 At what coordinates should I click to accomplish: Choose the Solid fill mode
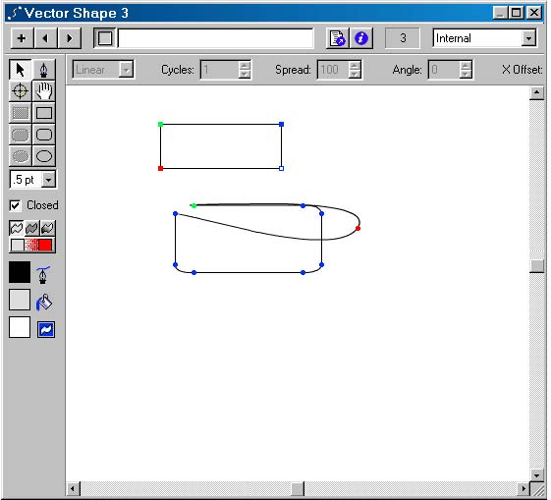46,245
